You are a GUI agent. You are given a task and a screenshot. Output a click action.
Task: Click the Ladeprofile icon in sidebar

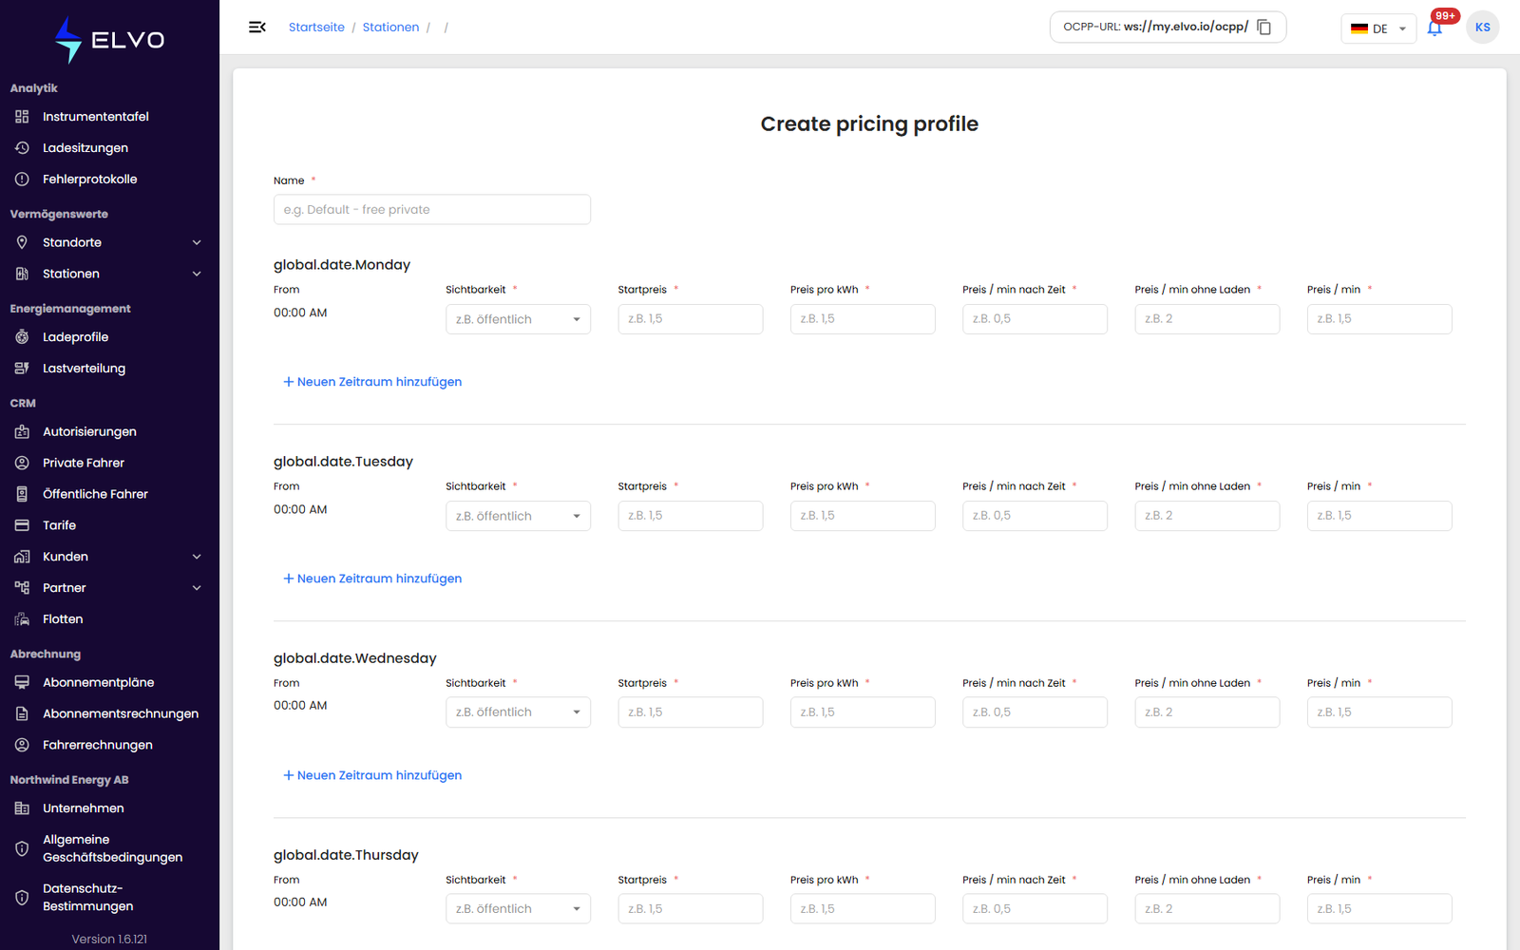tap(22, 337)
